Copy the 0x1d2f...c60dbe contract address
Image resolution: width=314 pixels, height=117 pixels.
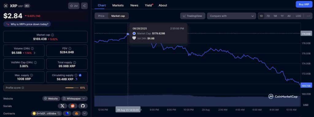click(x=59, y=113)
